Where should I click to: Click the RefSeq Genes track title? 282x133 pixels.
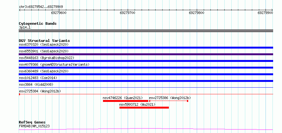pyautogui.click(x=32, y=123)
